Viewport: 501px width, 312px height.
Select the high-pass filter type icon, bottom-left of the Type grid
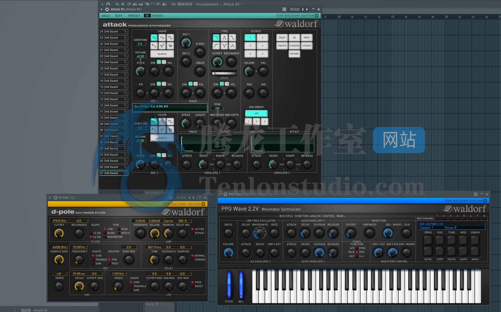coord(216,46)
